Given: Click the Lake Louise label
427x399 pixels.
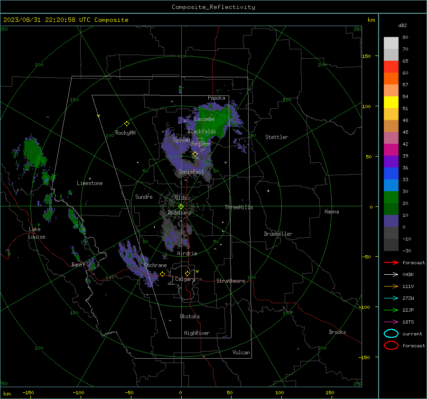Looking at the screenshot, I should (37, 233).
